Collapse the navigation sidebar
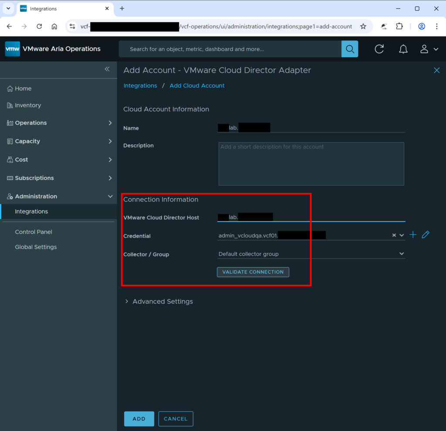 coord(107,69)
